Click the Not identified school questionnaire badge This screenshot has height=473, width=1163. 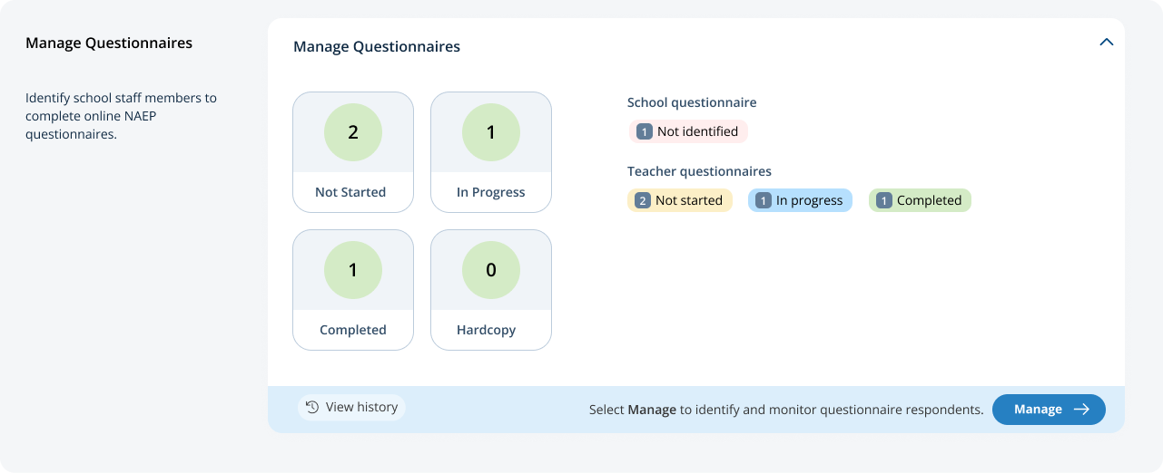pyautogui.click(x=688, y=131)
